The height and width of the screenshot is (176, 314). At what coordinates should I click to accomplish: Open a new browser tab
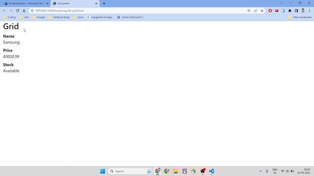pos(104,3)
